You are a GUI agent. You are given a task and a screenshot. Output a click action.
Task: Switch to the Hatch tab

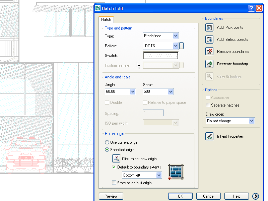pyautogui.click(x=106, y=19)
